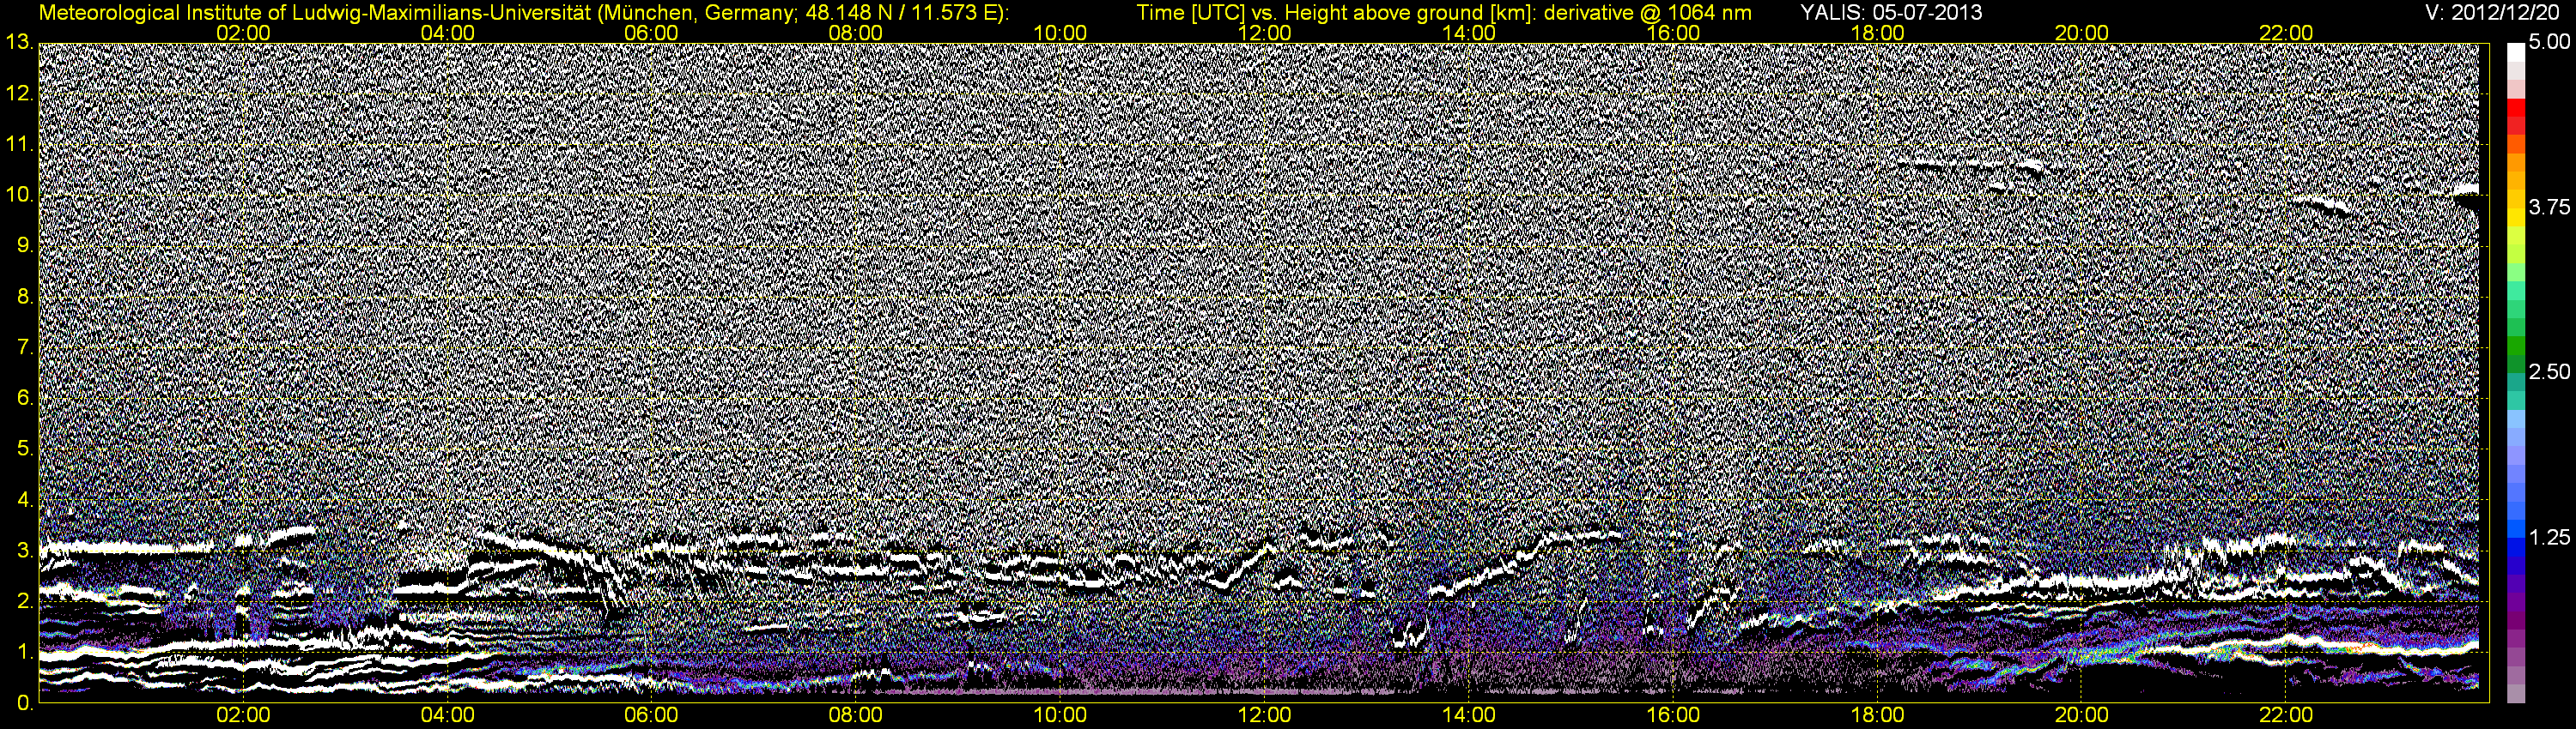Click the 5 km height axis label

(24, 449)
